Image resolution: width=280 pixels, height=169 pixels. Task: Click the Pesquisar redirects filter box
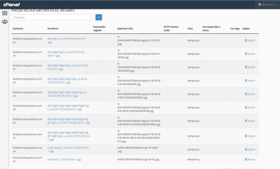coord(51,17)
